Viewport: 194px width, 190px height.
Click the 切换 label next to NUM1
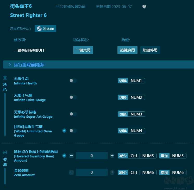123,81
